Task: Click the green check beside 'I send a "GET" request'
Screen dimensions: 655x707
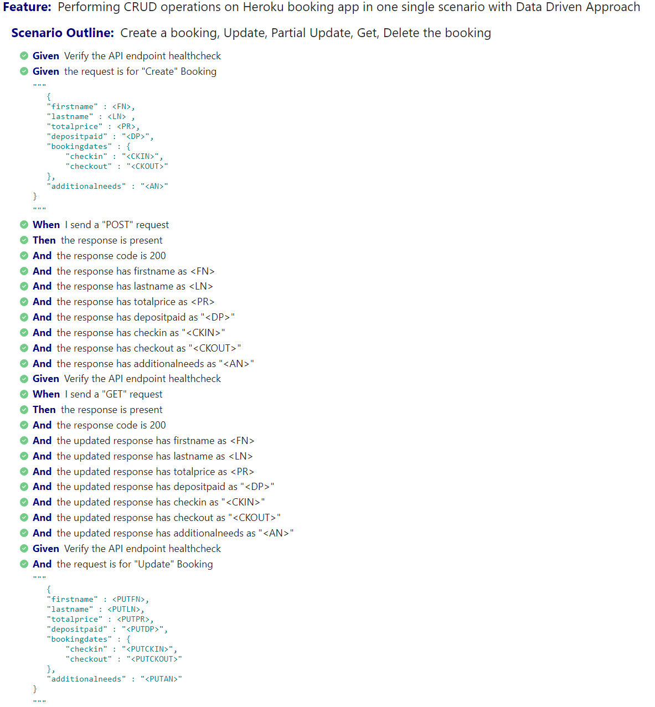Action: click(x=24, y=394)
